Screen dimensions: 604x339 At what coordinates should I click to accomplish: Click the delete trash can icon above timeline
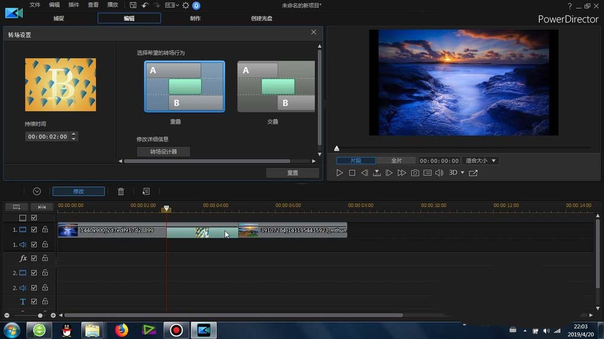click(121, 191)
